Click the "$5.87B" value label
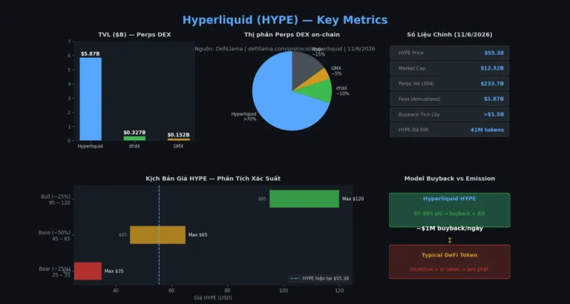This screenshot has width=570, height=304. (x=91, y=53)
